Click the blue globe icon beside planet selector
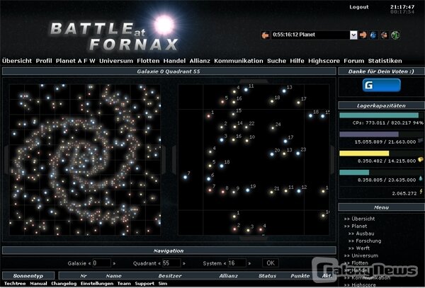425x288 pixels. click(373, 35)
